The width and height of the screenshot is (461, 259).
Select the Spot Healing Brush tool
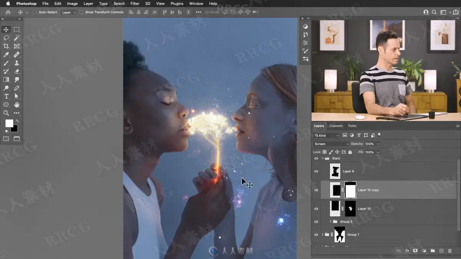pos(17,55)
